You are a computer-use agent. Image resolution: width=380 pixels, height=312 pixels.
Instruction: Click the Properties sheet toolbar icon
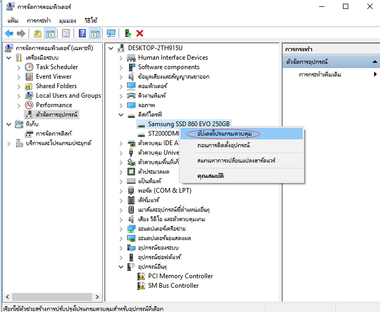tap(66, 33)
